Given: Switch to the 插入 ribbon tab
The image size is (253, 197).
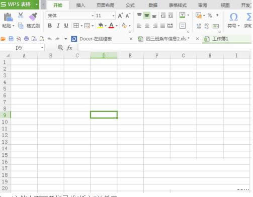Looking at the screenshot, I should [x=80, y=5].
